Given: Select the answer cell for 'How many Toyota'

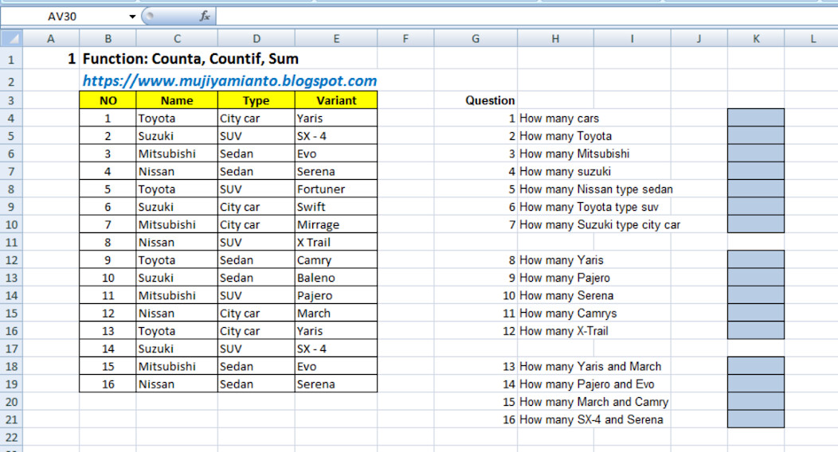Looking at the screenshot, I should pyautogui.click(x=756, y=135).
